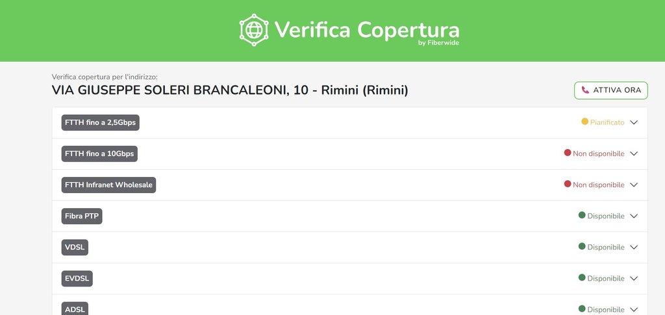Expand the VDSL row chevron

coord(634,247)
